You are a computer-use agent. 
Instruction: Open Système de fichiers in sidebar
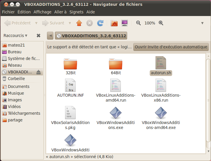tap(22, 59)
